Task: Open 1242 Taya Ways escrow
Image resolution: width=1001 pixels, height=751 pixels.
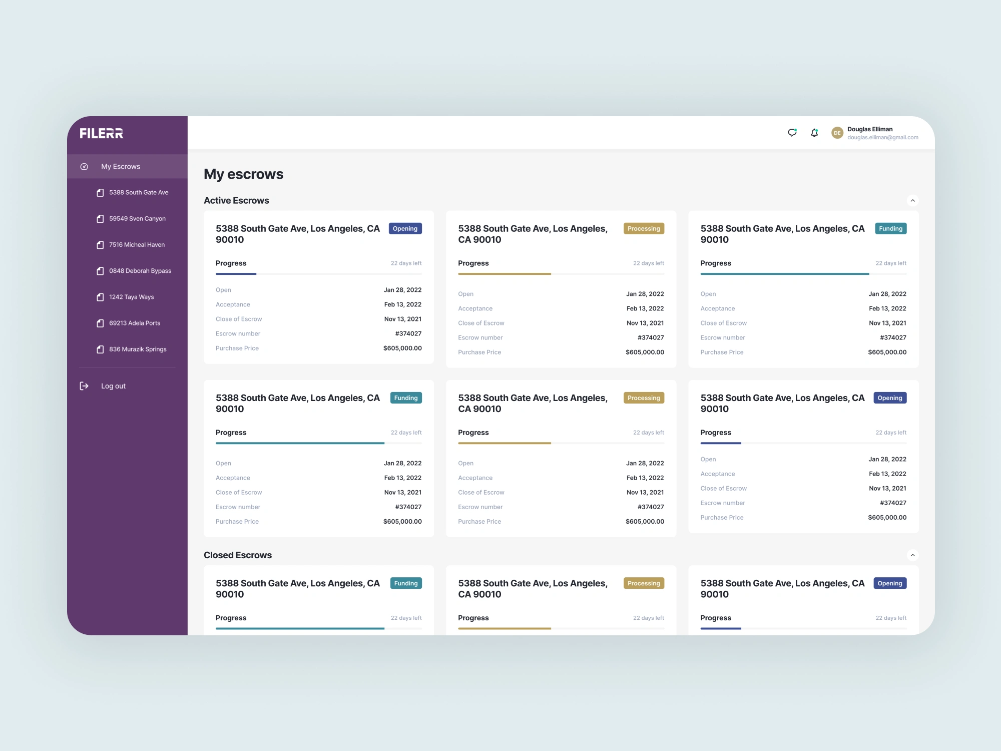Action: [131, 297]
